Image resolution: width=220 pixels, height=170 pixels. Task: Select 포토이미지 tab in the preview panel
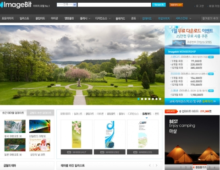66,114
